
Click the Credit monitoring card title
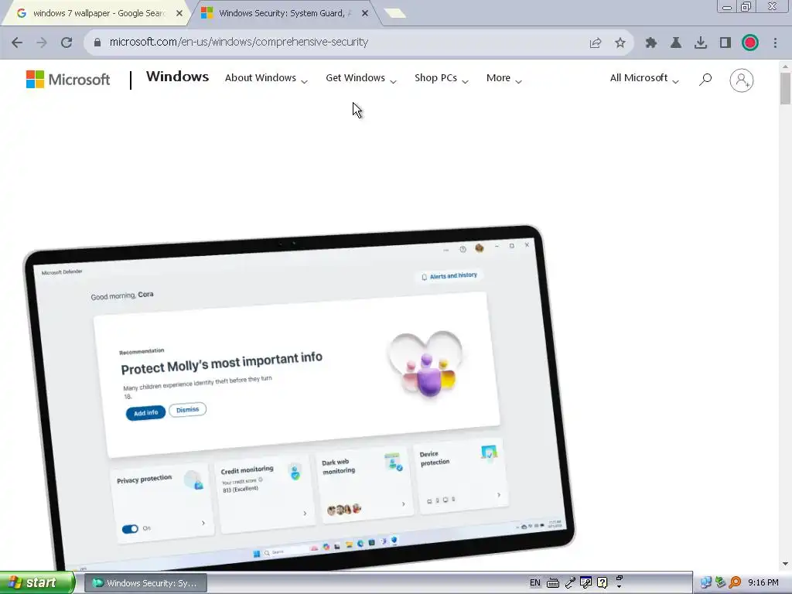click(247, 470)
